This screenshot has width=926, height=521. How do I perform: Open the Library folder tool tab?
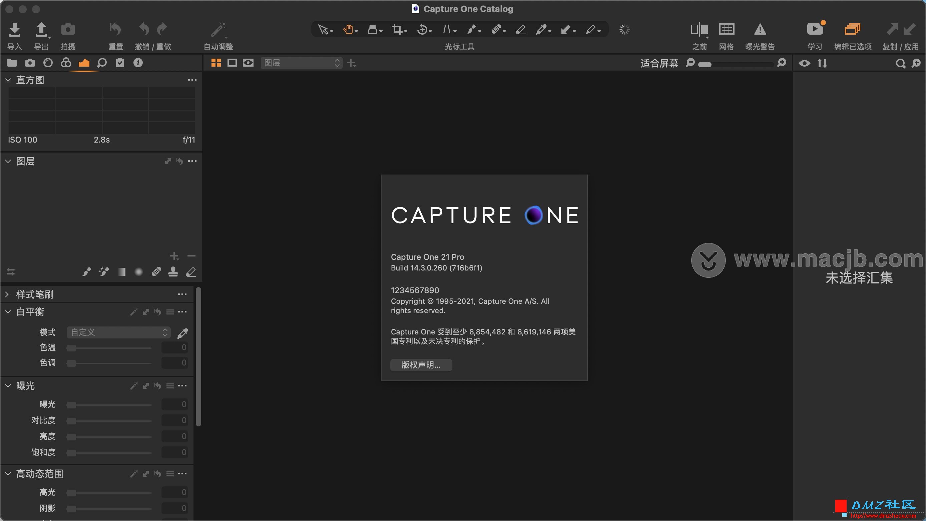pos(12,63)
